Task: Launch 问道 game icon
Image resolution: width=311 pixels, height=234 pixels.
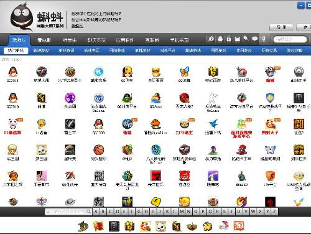Action: (41, 98)
